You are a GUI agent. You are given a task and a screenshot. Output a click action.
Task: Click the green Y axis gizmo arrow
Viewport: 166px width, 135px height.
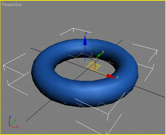pos(99,55)
